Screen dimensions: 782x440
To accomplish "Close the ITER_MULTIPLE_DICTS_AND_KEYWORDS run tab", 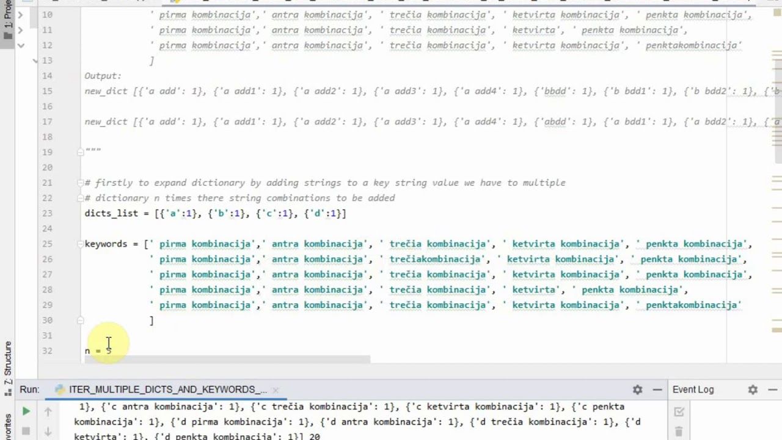I will (x=276, y=390).
